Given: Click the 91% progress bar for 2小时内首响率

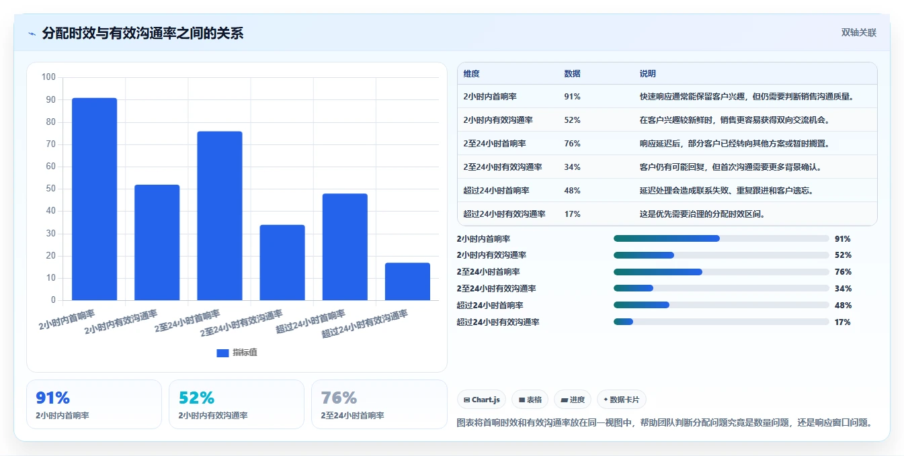Looking at the screenshot, I should point(721,238).
